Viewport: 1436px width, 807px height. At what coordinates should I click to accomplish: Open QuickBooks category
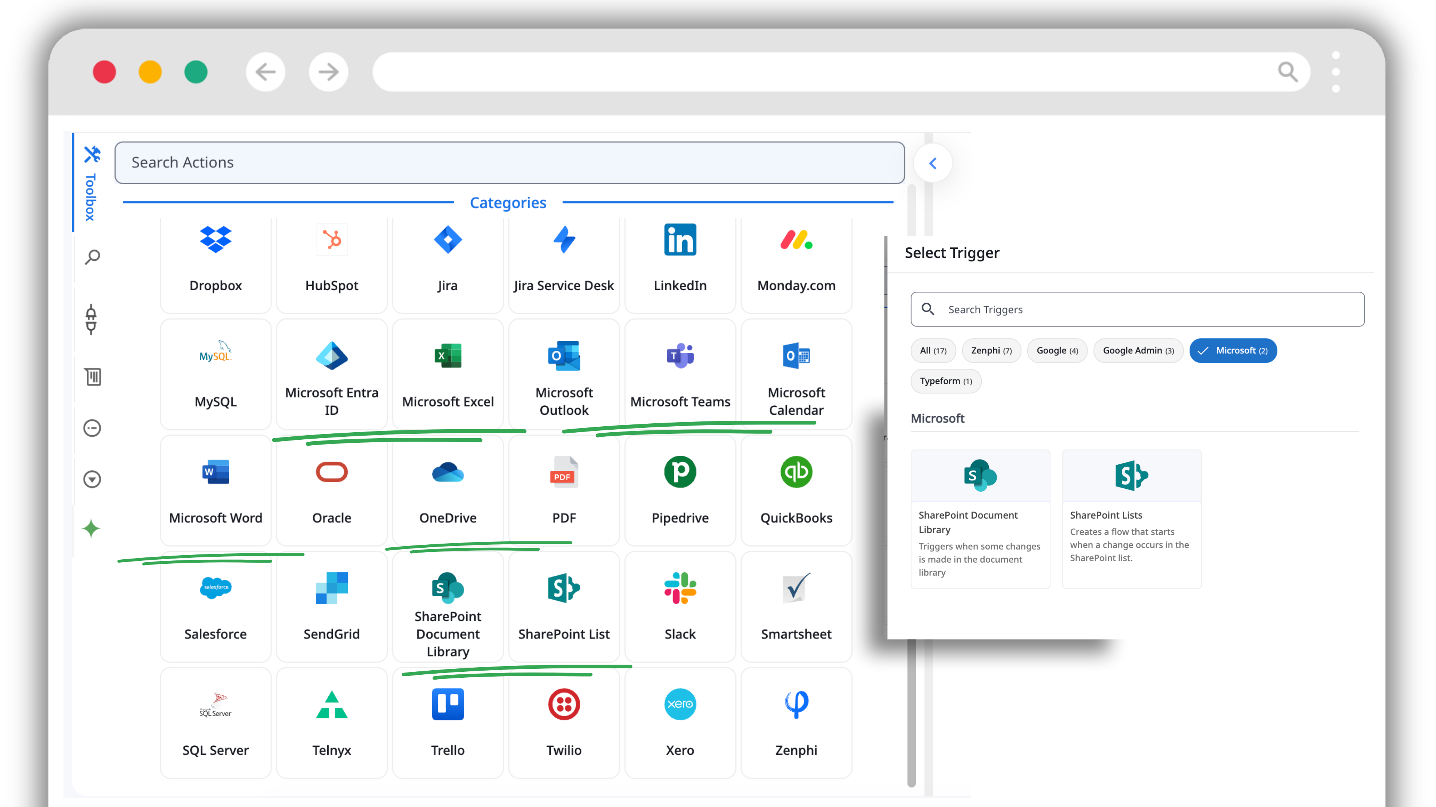tap(796, 491)
